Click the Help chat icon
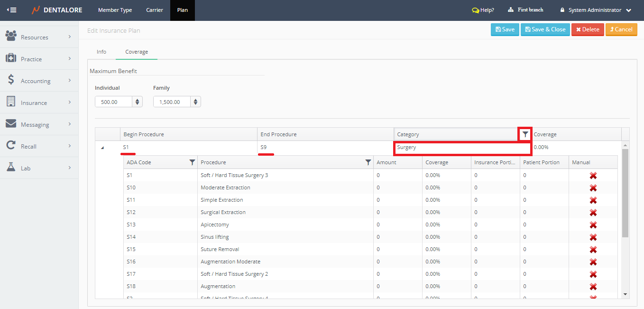The height and width of the screenshot is (309, 644). [x=475, y=10]
